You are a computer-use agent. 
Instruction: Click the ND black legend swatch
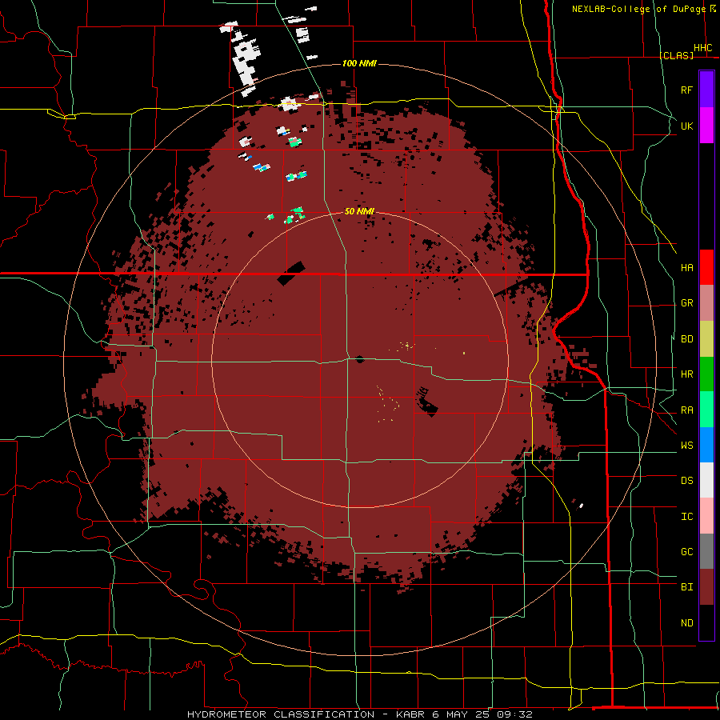click(x=706, y=622)
